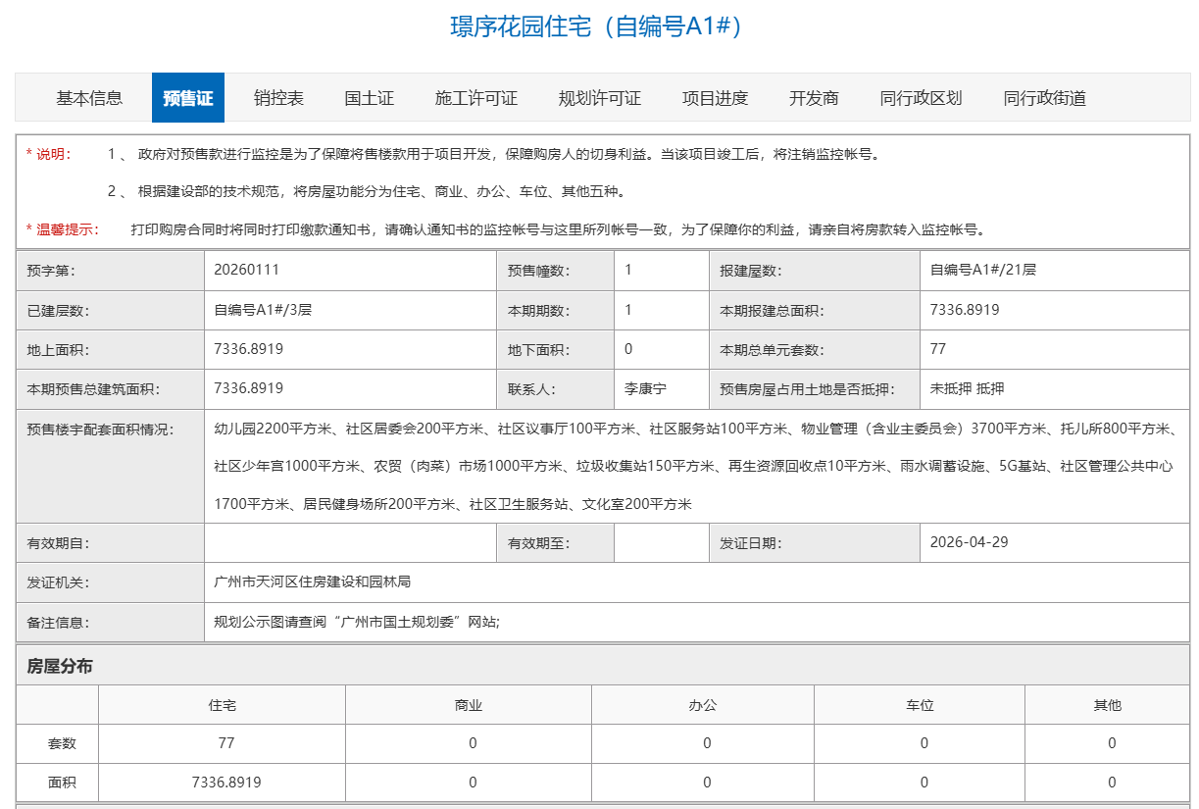View the 施工许可证 tab
This screenshot has width=1199, height=809.
coord(475,98)
